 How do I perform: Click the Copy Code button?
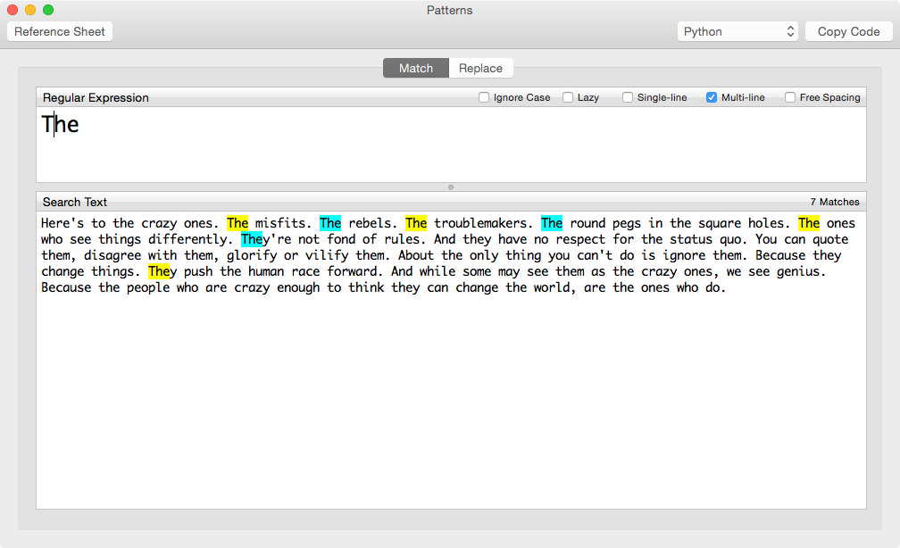coord(848,31)
